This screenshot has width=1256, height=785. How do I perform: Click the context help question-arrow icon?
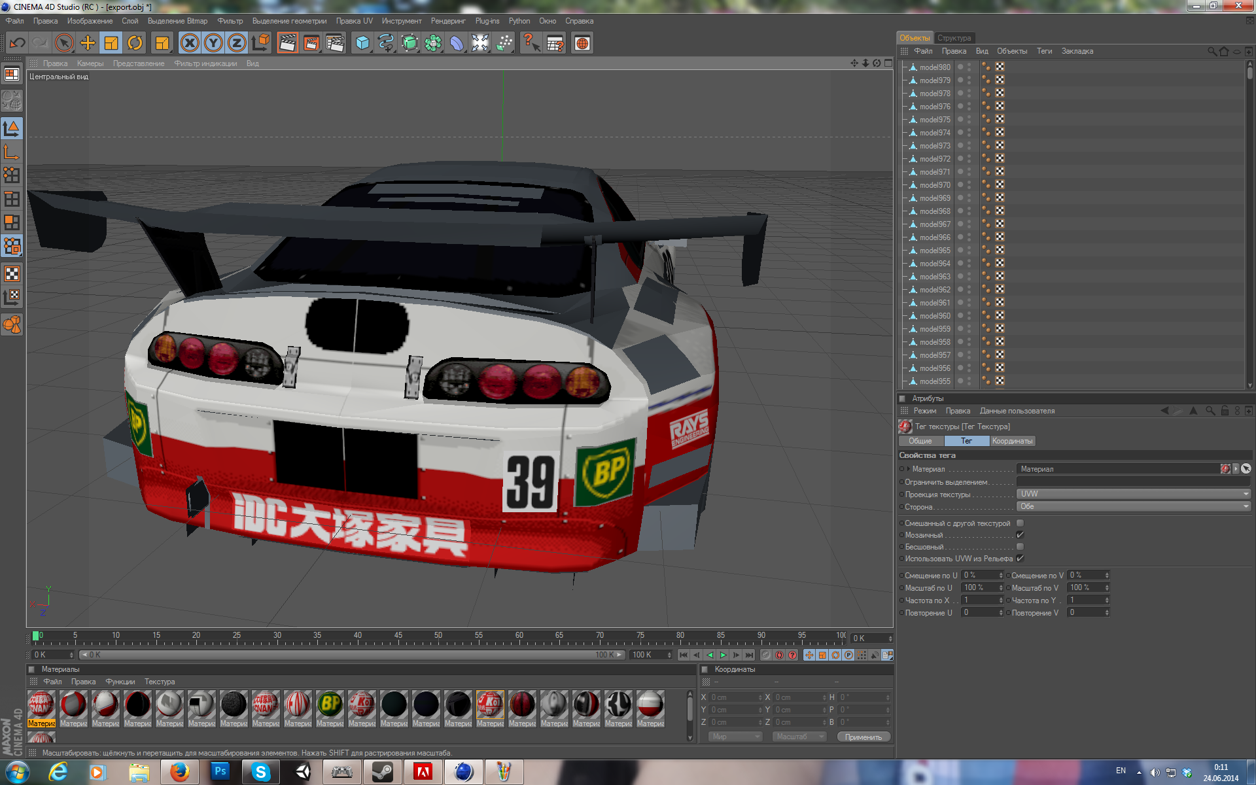[x=531, y=43]
